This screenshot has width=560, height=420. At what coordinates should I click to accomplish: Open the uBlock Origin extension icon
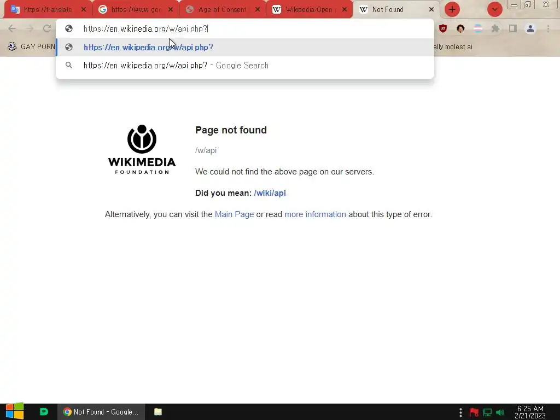[x=443, y=28]
